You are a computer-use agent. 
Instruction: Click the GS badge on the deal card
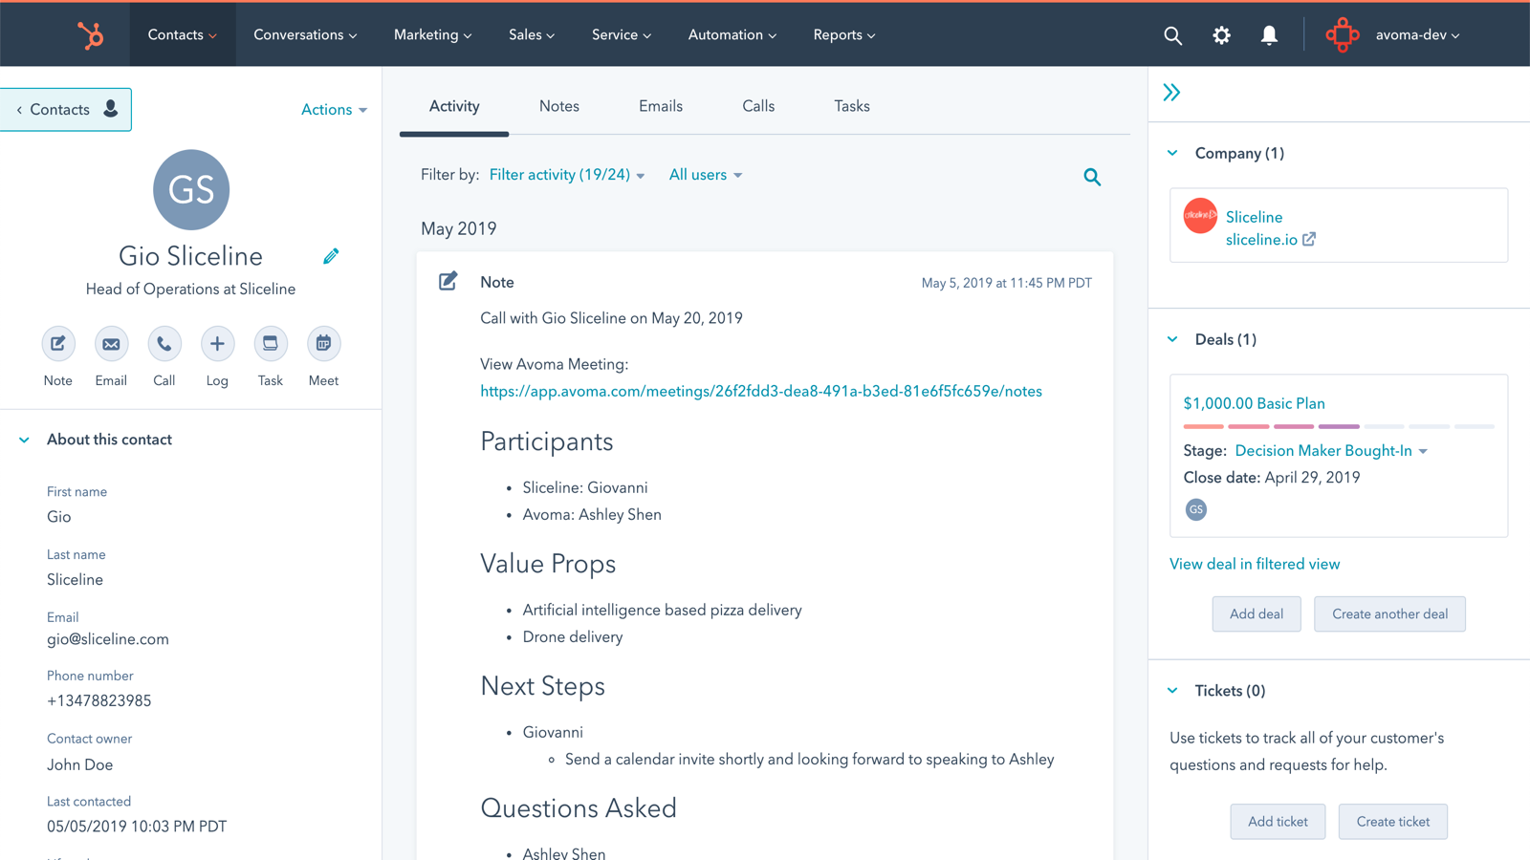pos(1195,509)
